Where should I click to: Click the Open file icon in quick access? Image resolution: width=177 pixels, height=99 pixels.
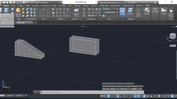coord(7,2)
